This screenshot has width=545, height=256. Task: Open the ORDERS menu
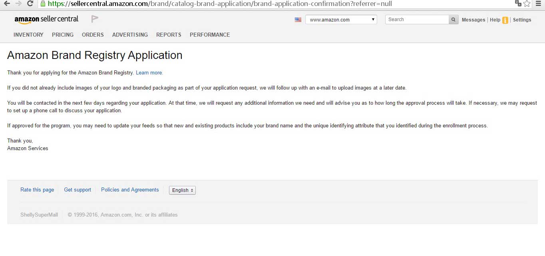[x=93, y=35]
